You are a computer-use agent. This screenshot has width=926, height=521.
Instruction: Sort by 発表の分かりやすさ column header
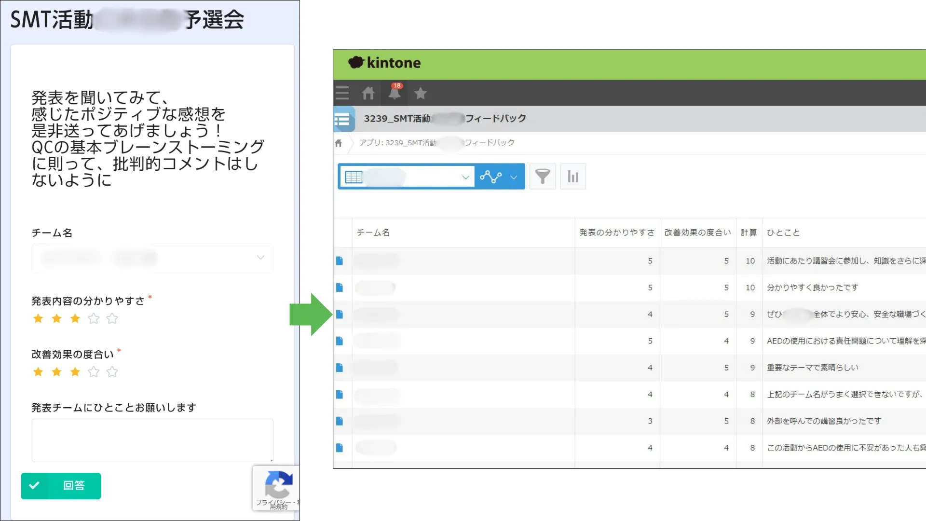pos(616,233)
